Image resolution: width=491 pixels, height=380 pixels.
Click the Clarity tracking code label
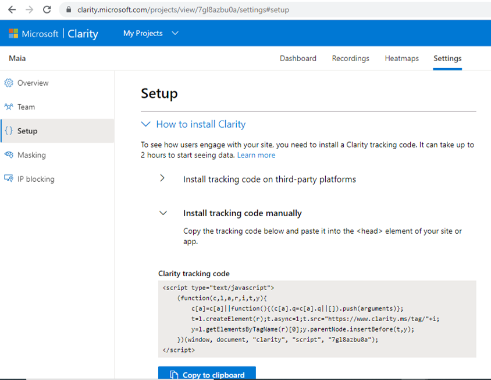(x=194, y=273)
